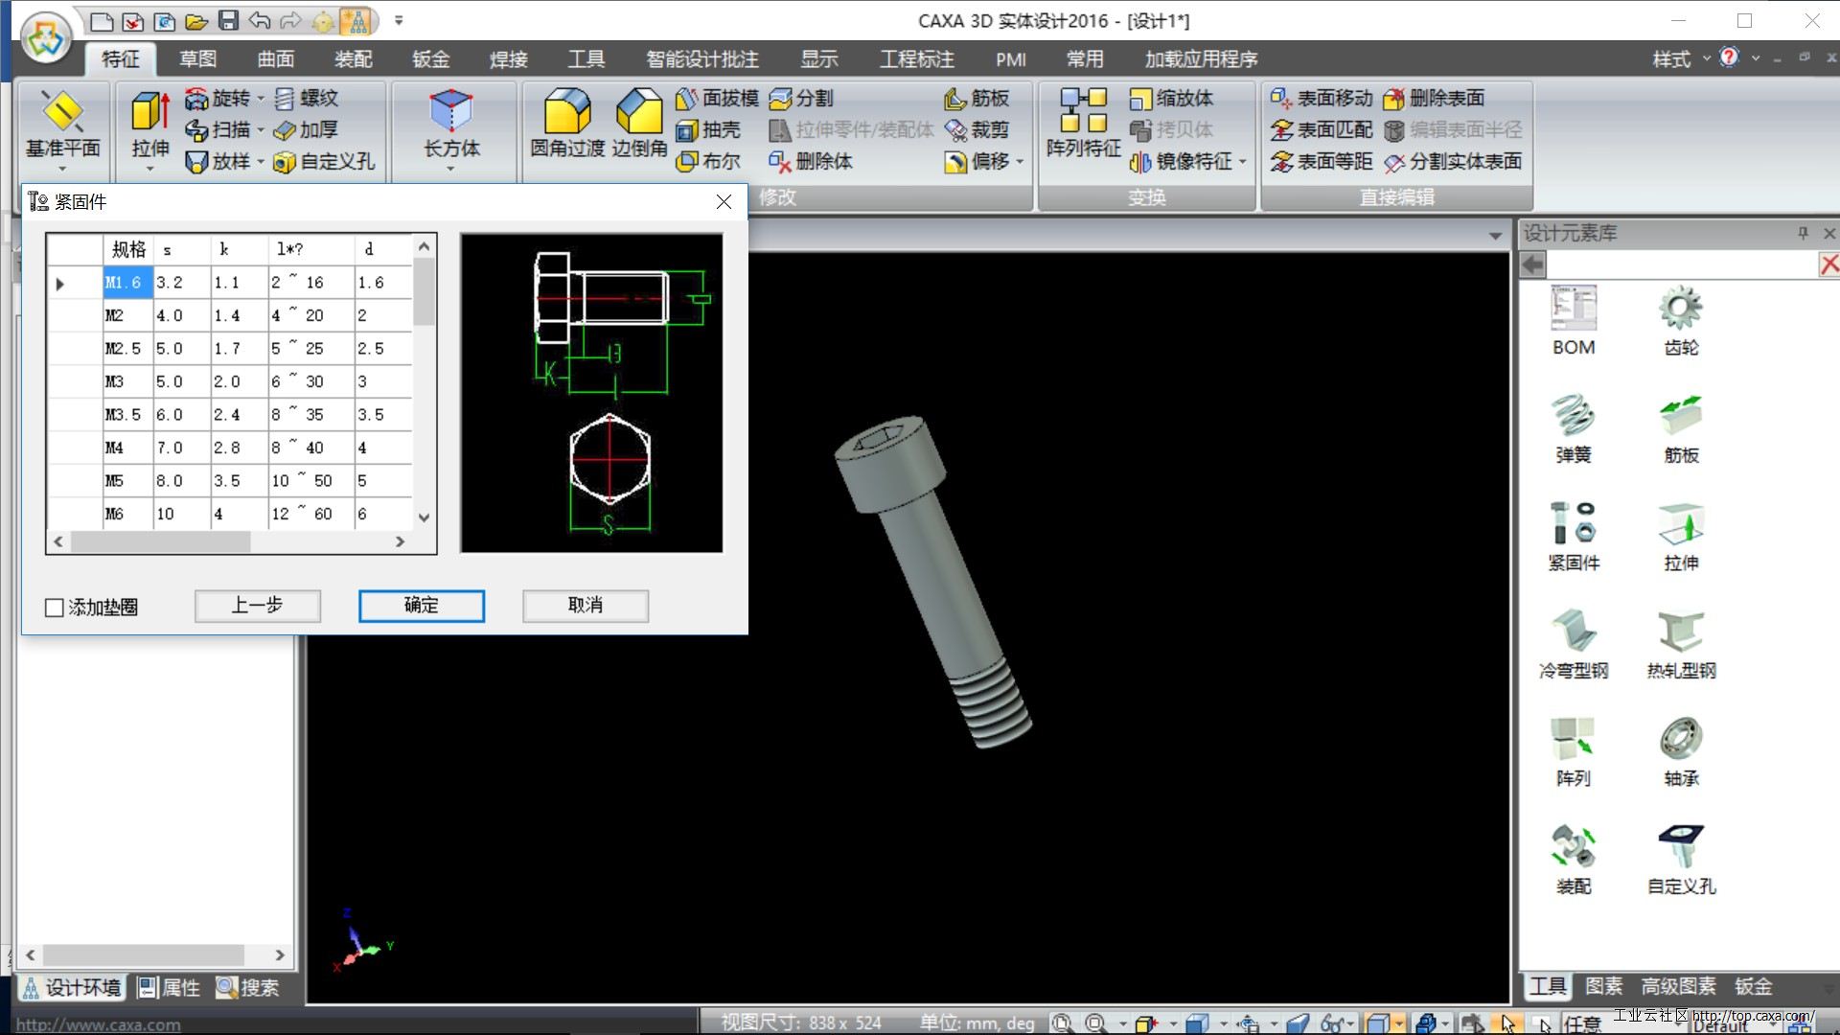
Task: Switch to 图素 library tab
Action: coord(1603,986)
